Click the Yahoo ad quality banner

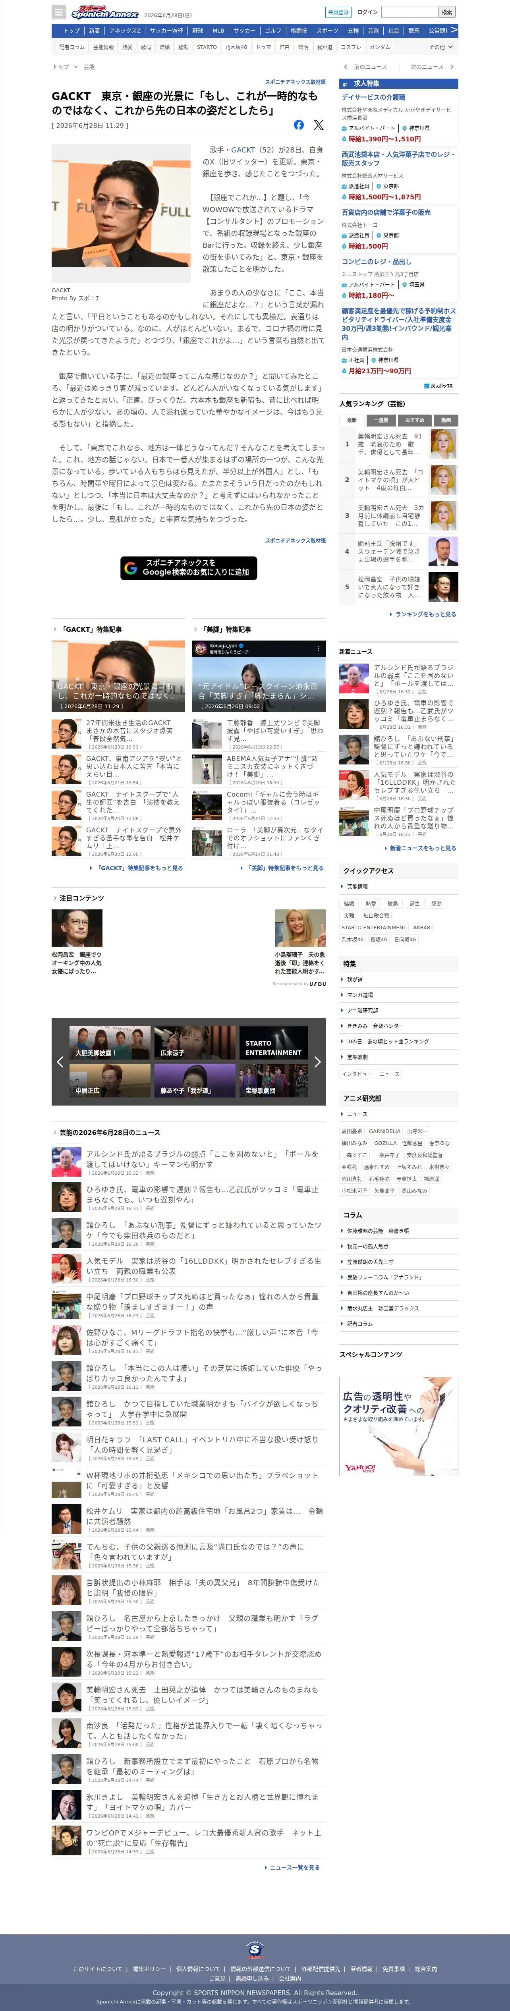(x=398, y=1426)
